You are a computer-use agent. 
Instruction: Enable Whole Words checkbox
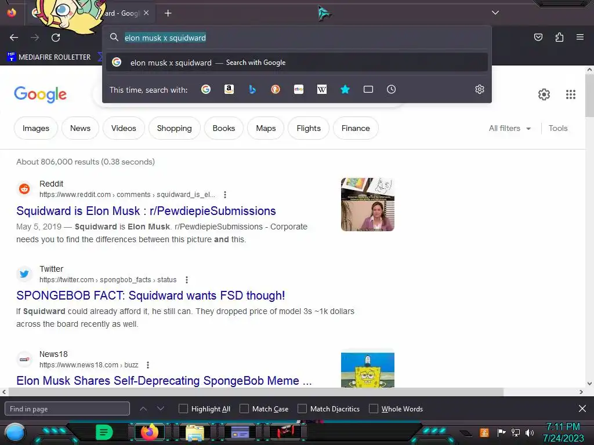[374, 408]
